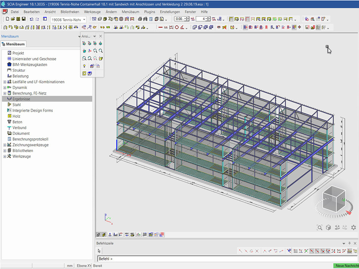
Task: Toggle the second surface rendering button
Action: [x=104, y=235]
